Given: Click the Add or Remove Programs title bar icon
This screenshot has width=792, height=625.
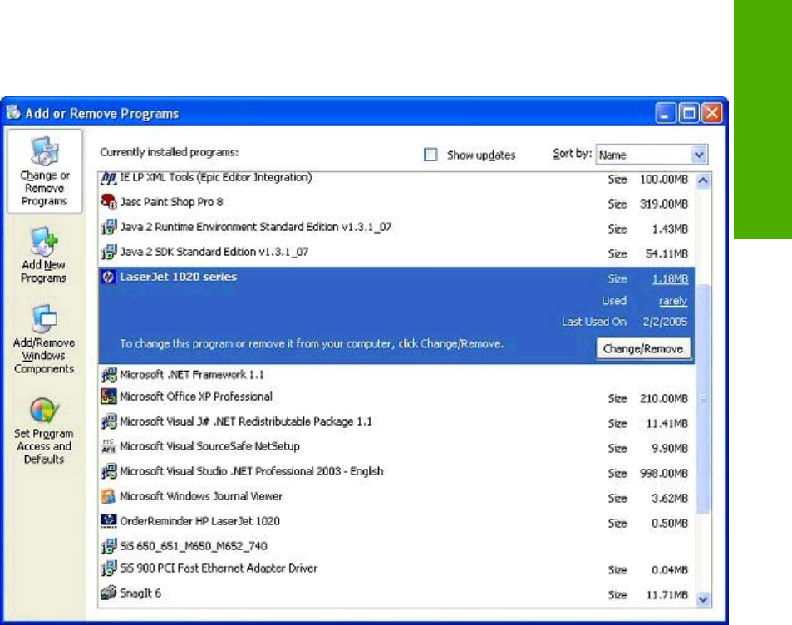Looking at the screenshot, I should click(13, 112).
